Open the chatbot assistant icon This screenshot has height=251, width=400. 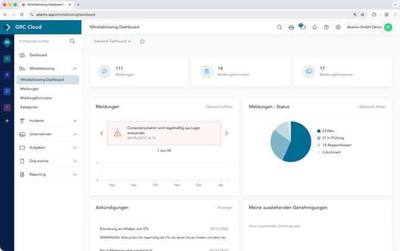pos(291,27)
